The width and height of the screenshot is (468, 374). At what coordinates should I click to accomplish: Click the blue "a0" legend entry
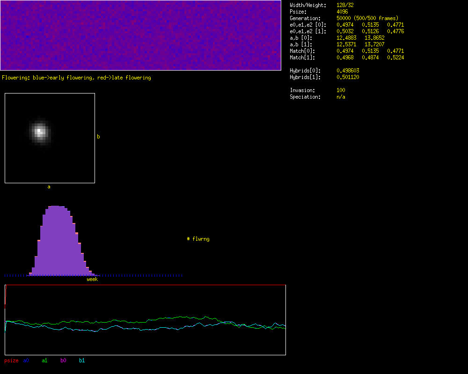(26, 360)
